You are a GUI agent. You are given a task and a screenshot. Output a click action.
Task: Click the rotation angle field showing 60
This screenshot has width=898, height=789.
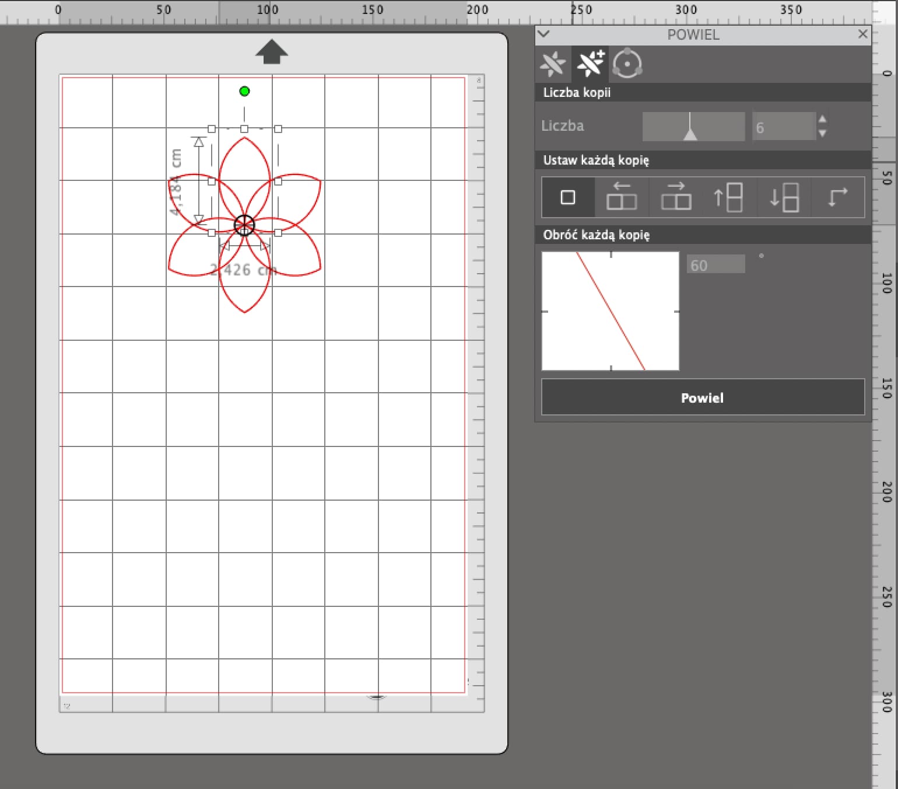click(x=715, y=265)
